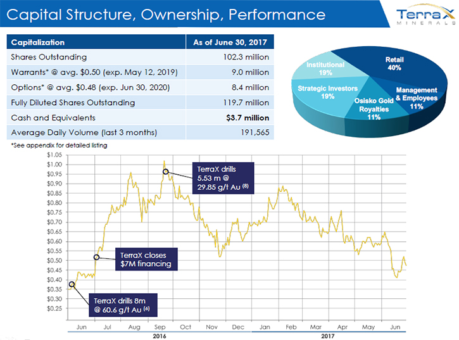Image resolution: width=459 pixels, height=340 pixels.
Task: Click the '$0.75' y-axis label
Action: pyautogui.click(x=54, y=213)
